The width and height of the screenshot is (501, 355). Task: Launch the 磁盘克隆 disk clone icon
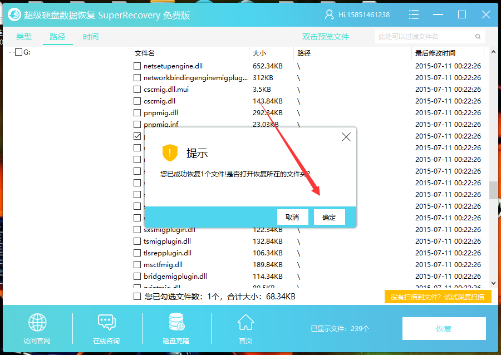(x=176, y=322)
